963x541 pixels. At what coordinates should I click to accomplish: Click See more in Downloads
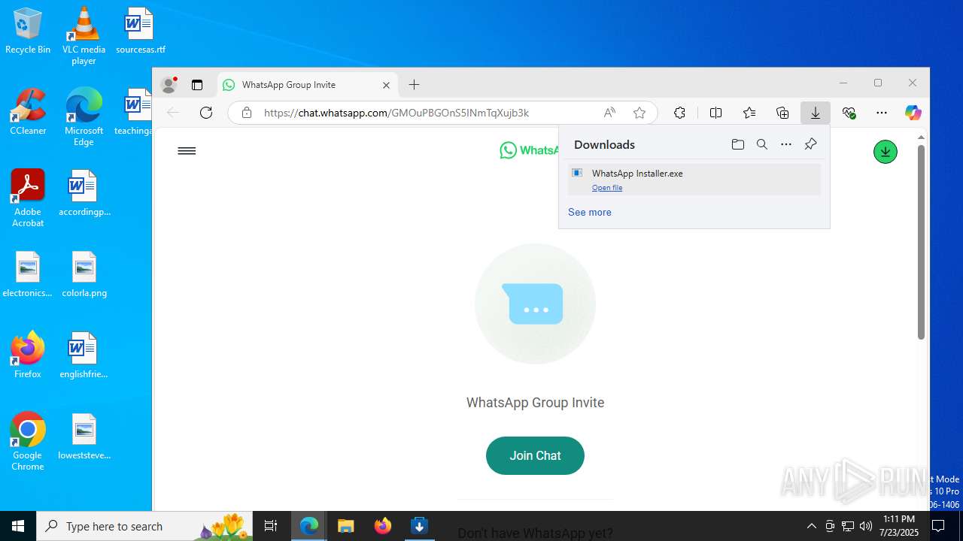[x=590, y=213]
